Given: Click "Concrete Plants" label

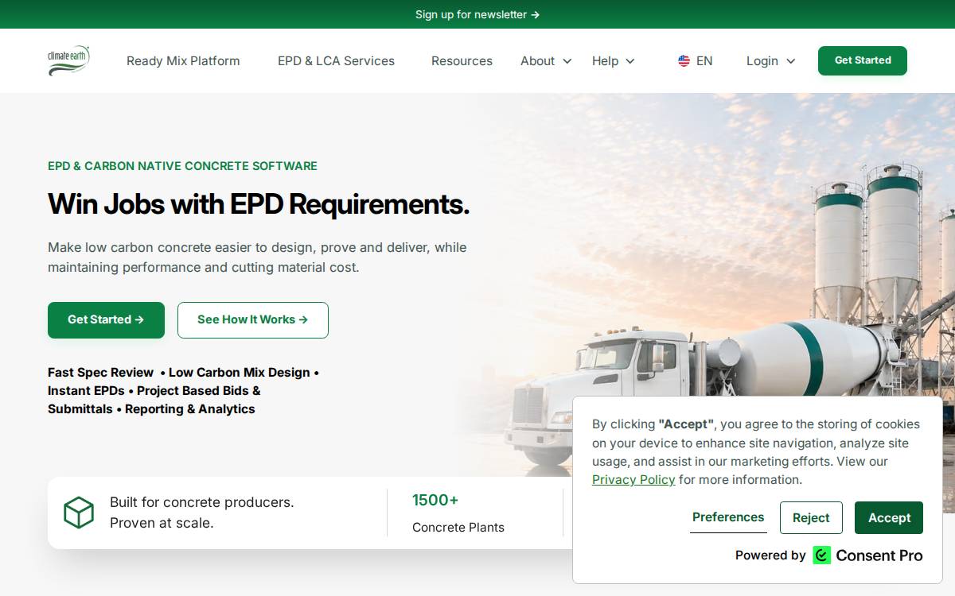Looking at the screenshot, I should 458,527.
